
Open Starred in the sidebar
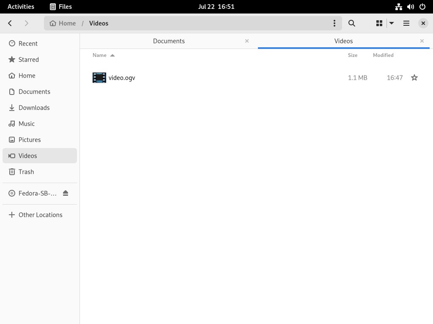[x=40, y=59]
